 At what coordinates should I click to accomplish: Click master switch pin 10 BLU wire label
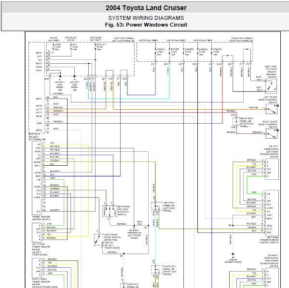(x=52, y=174)
